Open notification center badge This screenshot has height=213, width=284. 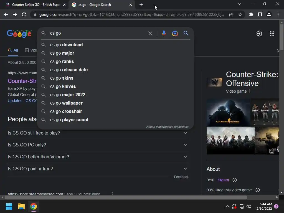(277, 206)
